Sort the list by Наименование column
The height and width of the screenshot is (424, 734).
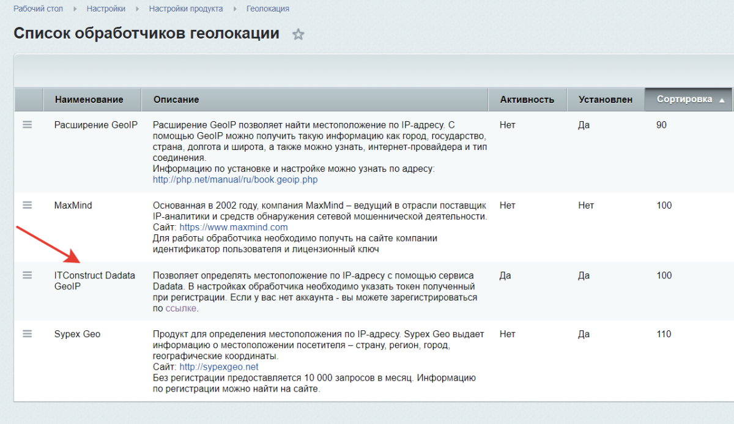pos(89,99)
